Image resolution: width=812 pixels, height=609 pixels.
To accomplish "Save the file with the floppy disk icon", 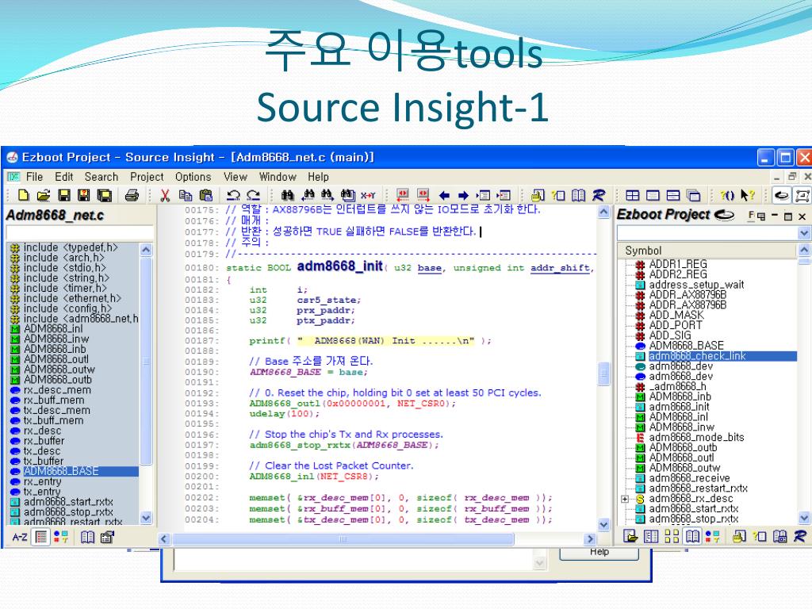I will pyautogui.click(x=64, y=195).
